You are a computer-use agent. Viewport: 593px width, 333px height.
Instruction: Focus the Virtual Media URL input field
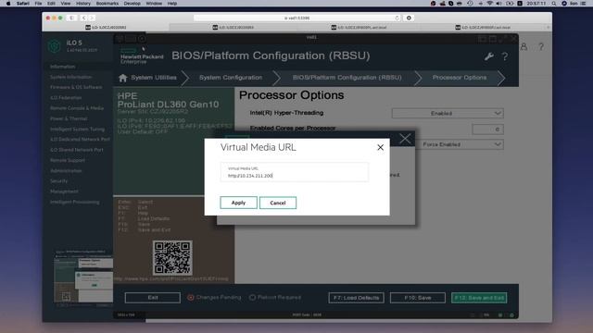[x=294, y=172]
